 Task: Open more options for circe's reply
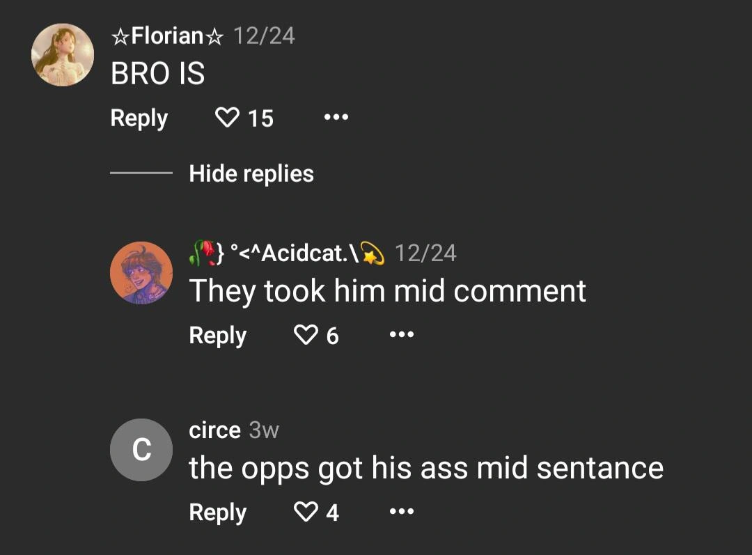pyautogui.click(x=401, y=512)
